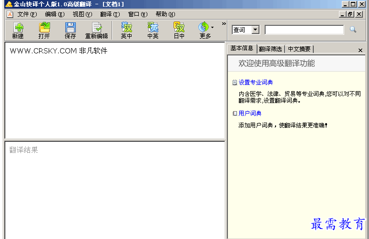Open the 视图(V) menu
This screenshot has height=239, width=369.
click(x=82, y=14)
